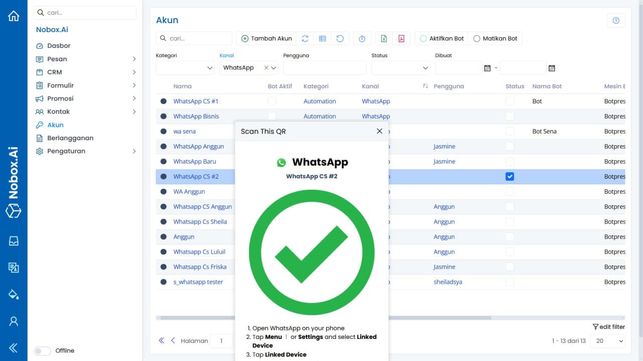The height and width of the screenshot is (361, 643).
Task: Open the Status filter dropdown
Action: [x=400, y=67]
